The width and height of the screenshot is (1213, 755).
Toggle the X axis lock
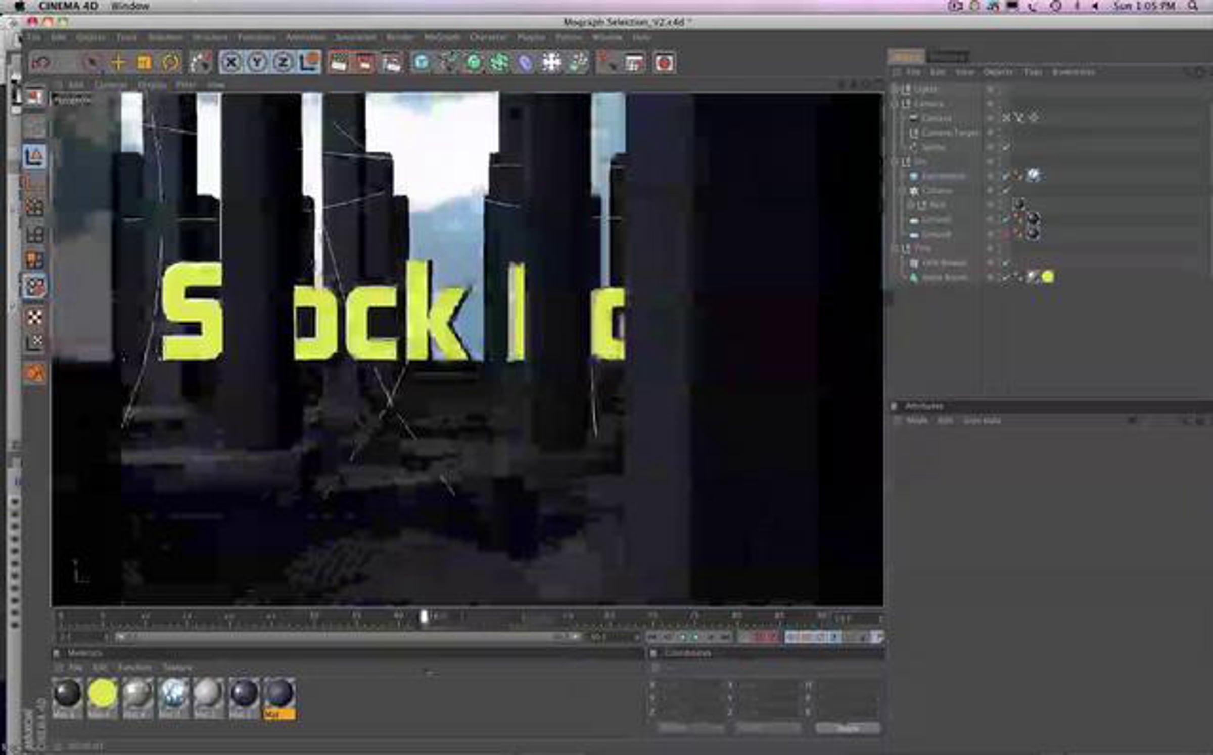231,63
